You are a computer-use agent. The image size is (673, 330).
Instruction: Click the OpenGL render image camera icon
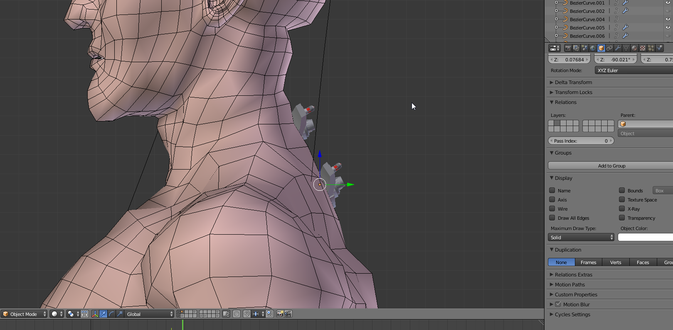pos(280,314)
